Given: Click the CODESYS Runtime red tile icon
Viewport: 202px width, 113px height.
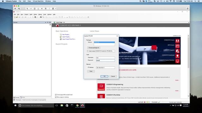Looking at the screenshot, I should coord(101,96).
